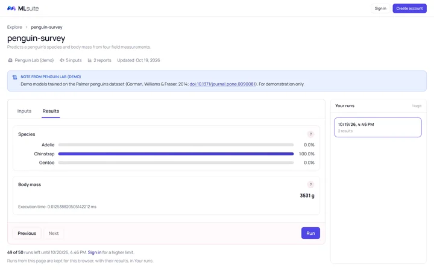
Task: Click the penguin-survey breadcrumb text
Action: tap(46, 27)
